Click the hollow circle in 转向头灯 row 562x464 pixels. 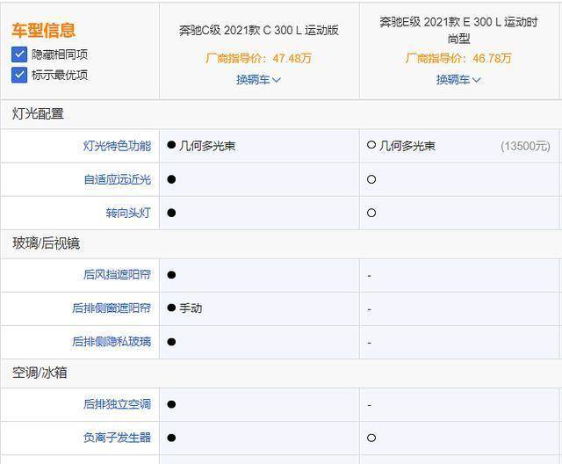click(x=371, y=213)
